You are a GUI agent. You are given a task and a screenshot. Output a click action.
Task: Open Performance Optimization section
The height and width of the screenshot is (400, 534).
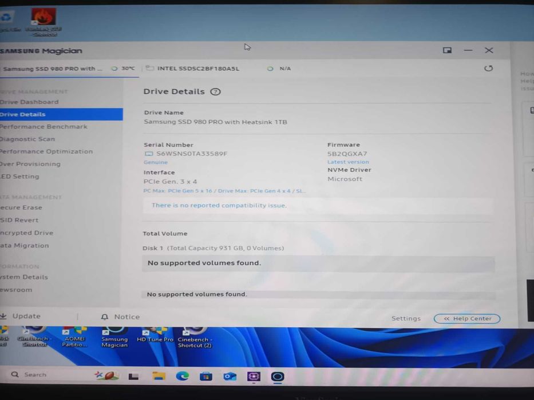(46, 151)
